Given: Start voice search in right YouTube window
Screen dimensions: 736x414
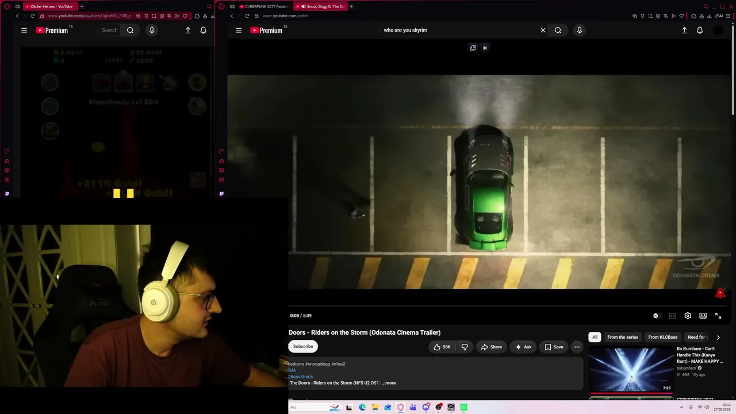Looking at the screenshot, I should [580, 30].
